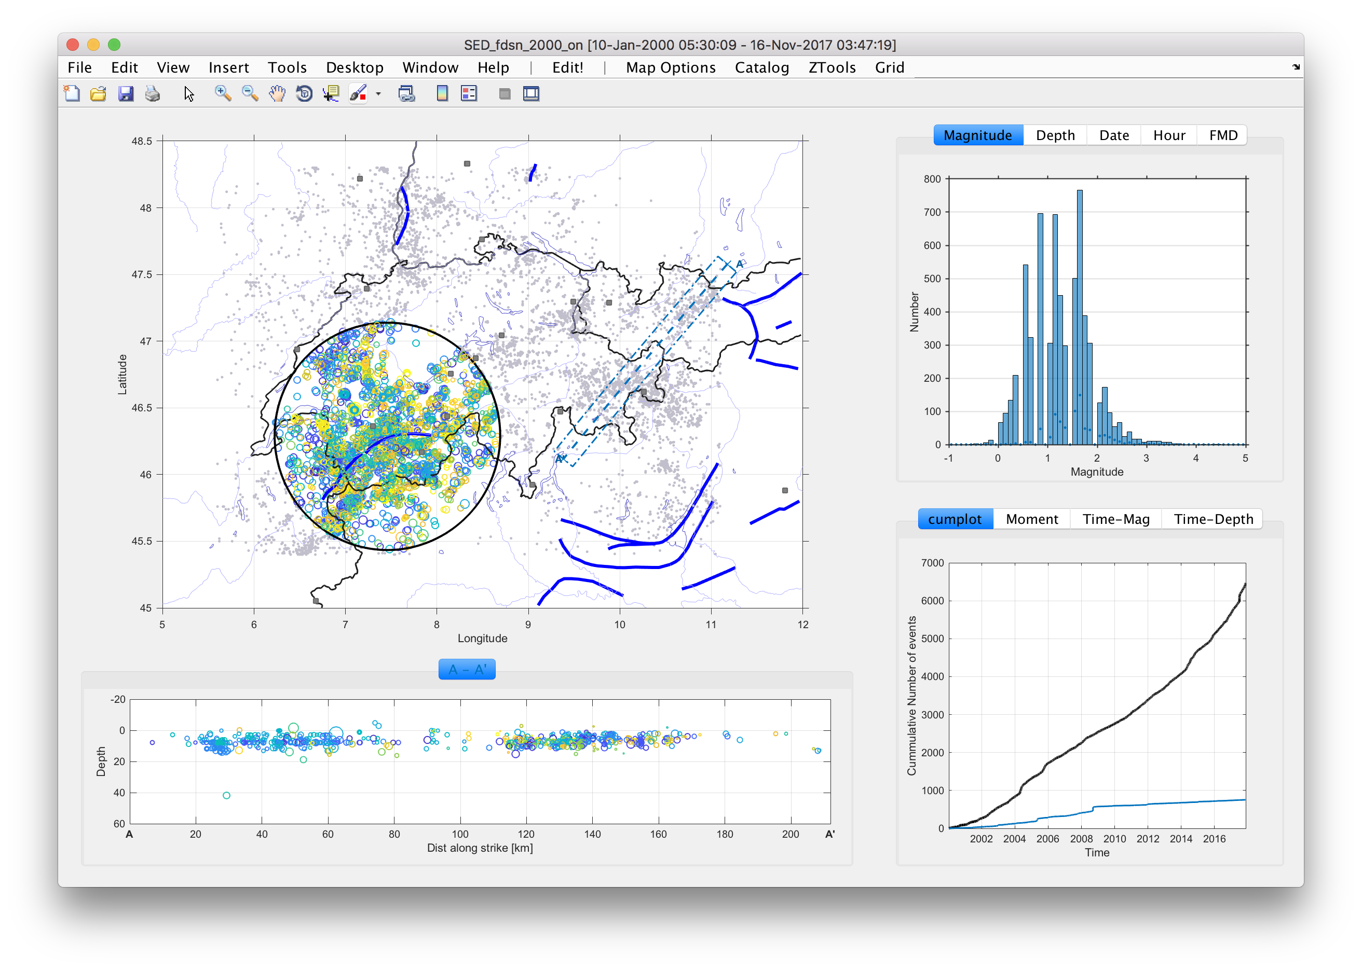Image resolution: width=1362 pixels, height=970 pixels.
Task: Expand the ZTools menu
Action: coord(832,67)
